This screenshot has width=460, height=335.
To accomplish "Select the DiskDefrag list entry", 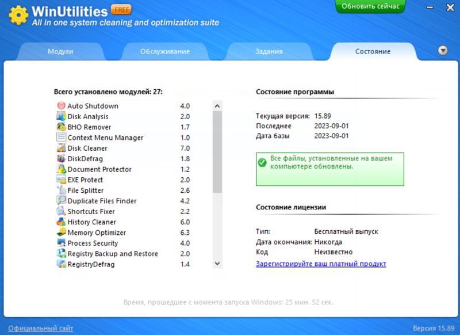I will (123, 158).
